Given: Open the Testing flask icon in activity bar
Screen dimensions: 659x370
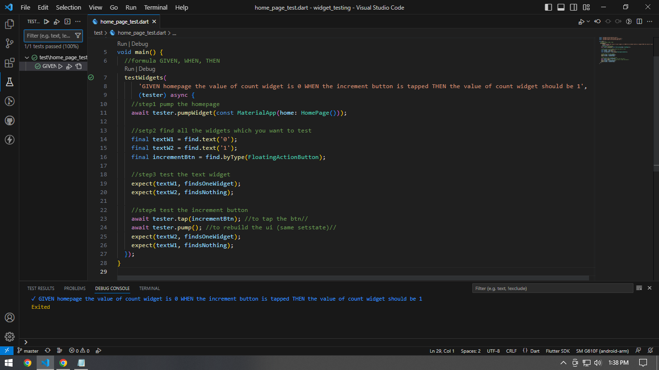Looking at the screenshot, I should [9, 82].
